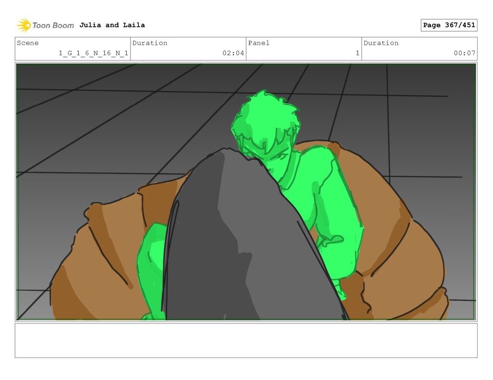
Task: Click the 'Toon Boom' wordmark text
Action: click(53, 25)
